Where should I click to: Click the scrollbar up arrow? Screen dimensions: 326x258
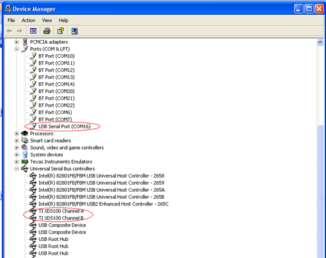pyautogui.click(x=320, y=43)
